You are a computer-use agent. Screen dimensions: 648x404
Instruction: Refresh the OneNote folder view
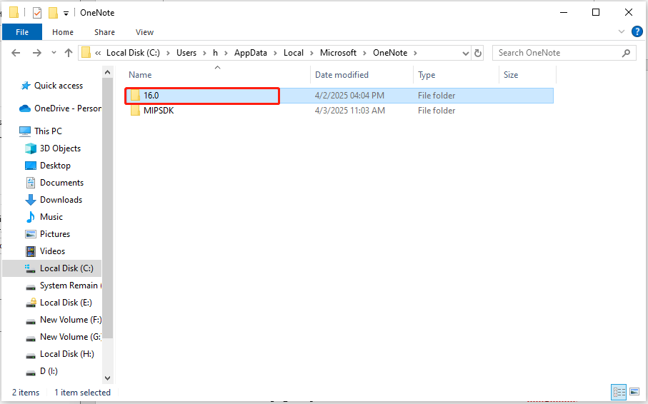478,54
